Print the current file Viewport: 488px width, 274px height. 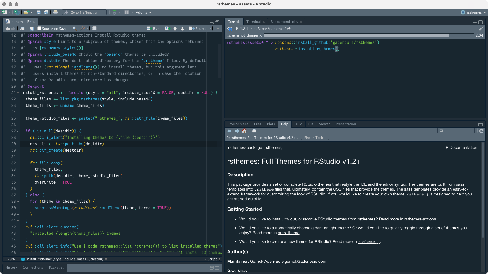(56, 12)
